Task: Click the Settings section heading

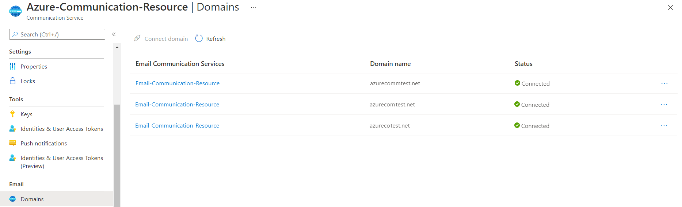Action: (x=20, y=51)
